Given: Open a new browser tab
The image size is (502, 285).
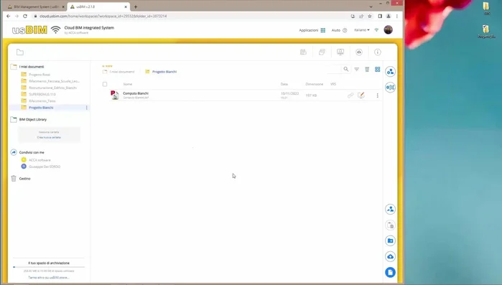Looking at the screenshot, I should [x=136, y=6].
